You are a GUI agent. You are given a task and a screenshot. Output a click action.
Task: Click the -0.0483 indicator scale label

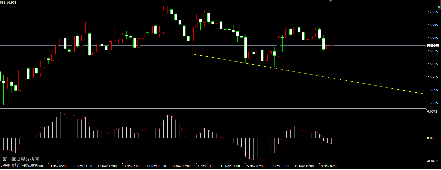tap(433, 161)
